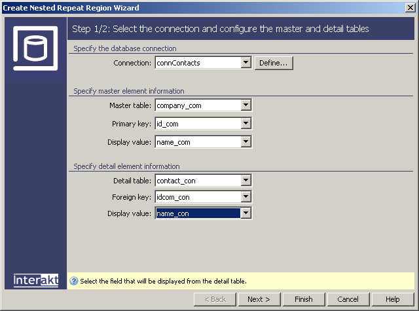Click the Interakt logo

click(x=36, y=280)
